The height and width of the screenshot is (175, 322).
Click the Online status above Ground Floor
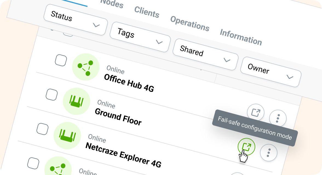point(106,104)
